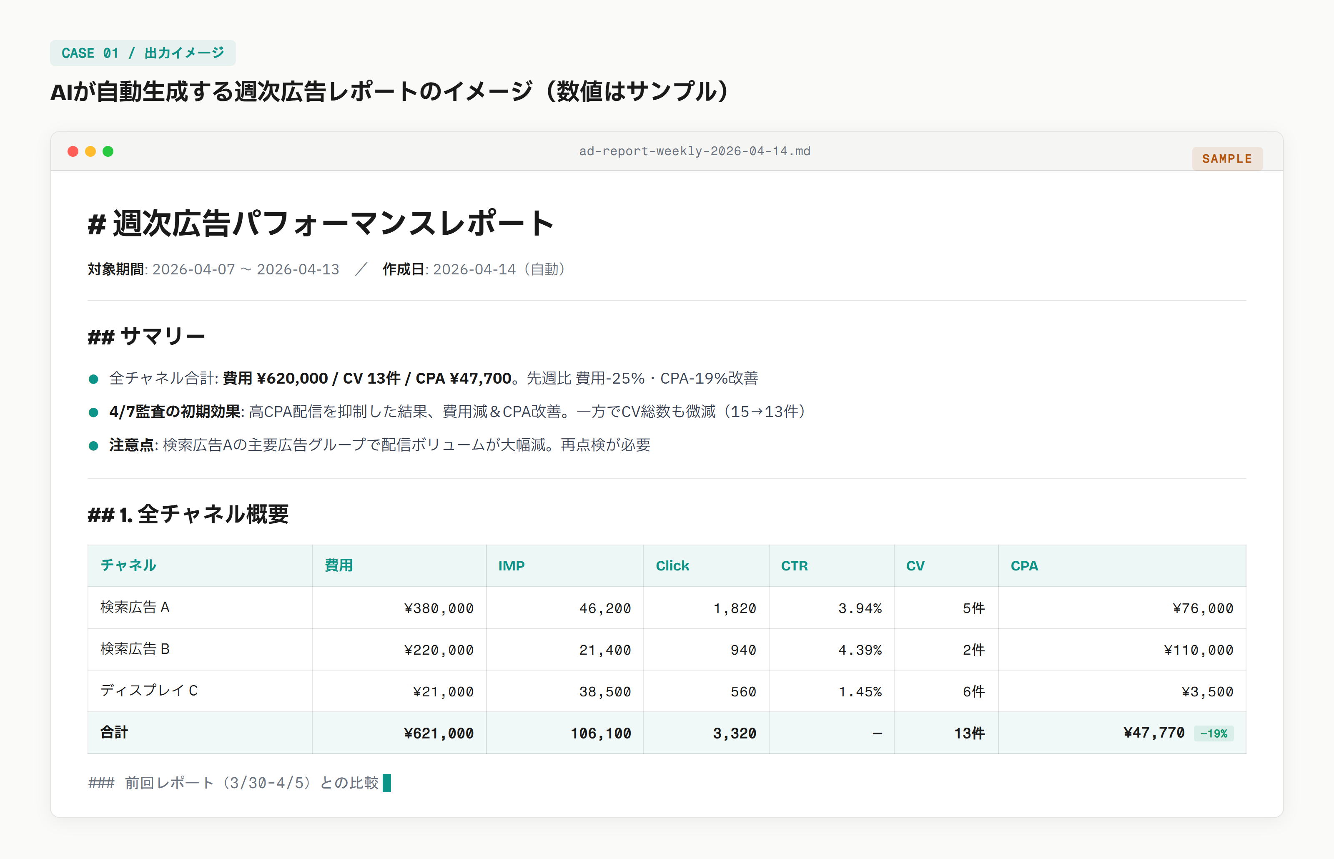1334x859 pixels.
Task: Select file name ad-report-weekly-2026-04-14.md
Action: [x=695, y=151]
